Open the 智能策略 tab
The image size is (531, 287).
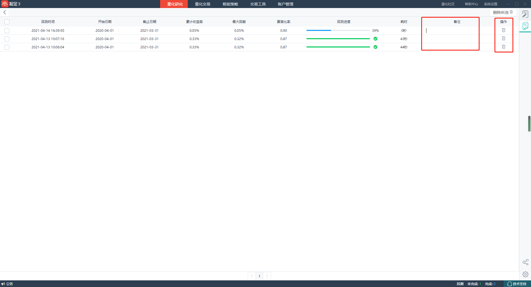pyautogui.click(x=230, y=4)
